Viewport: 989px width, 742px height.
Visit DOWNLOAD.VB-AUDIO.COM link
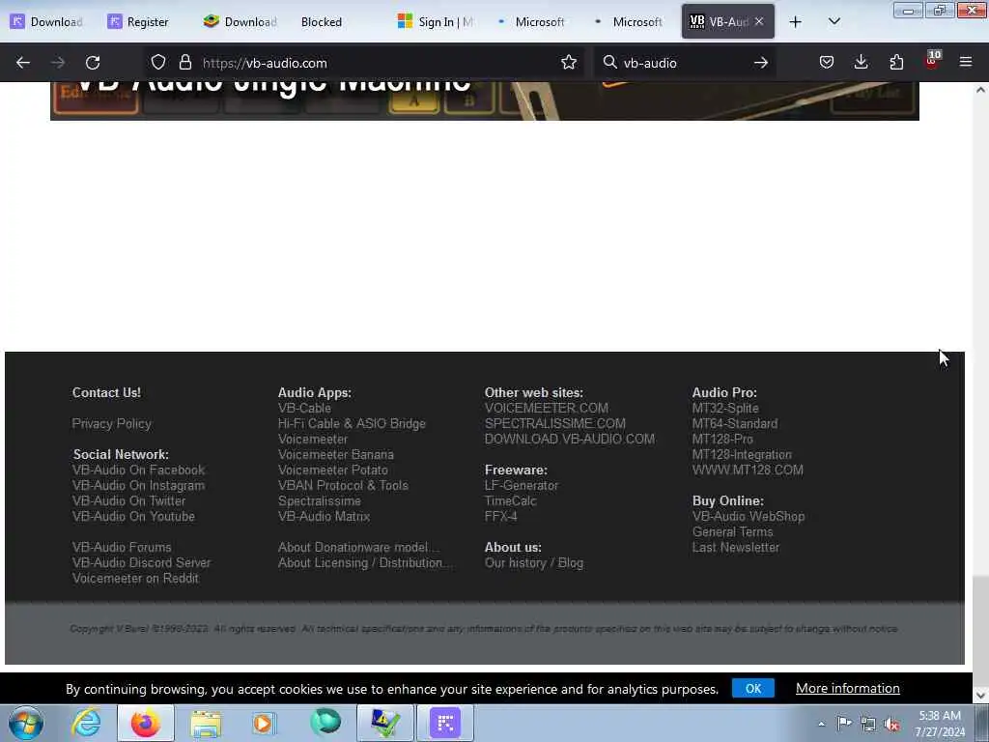click(x=570, y=440)
